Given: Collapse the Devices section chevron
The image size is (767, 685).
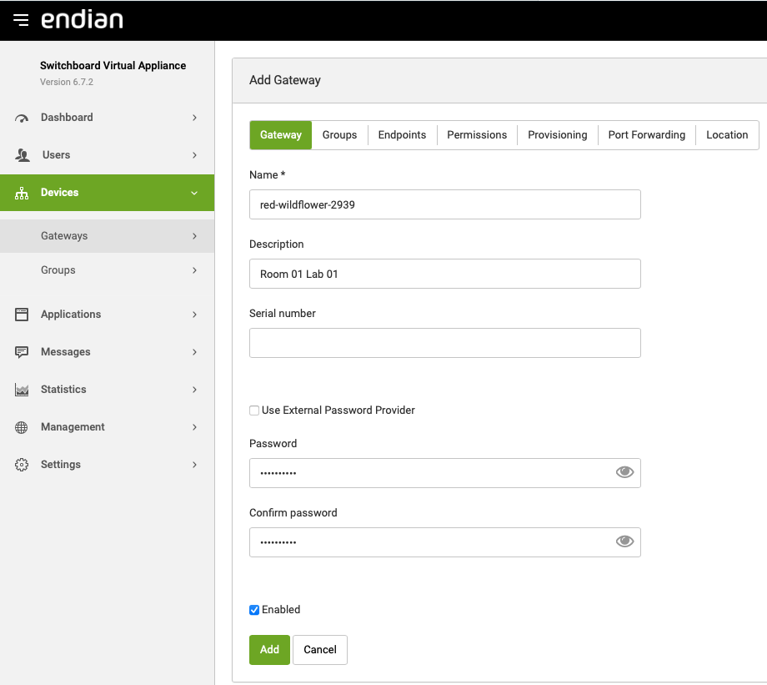Looking at the screenshot, I should tap(194, 193).
